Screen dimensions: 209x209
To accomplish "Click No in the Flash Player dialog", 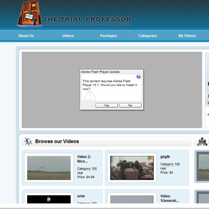I will (130, 105).
